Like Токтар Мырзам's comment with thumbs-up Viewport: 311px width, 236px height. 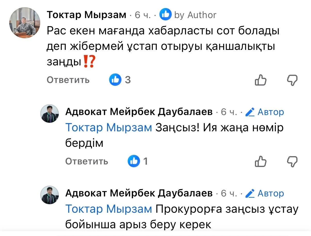[260, 80]
